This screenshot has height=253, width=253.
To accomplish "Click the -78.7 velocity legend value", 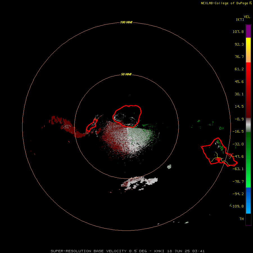I will [x=238, y=182].
